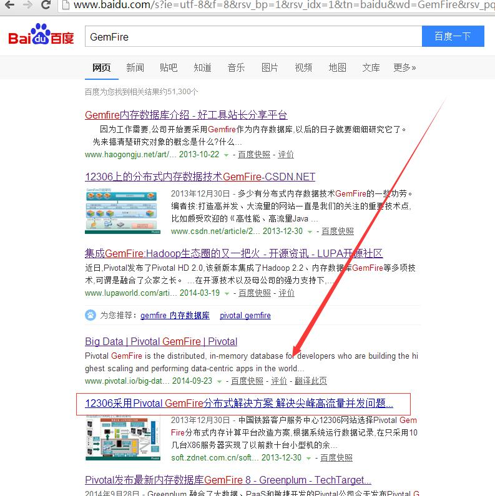
Task: Click the paw icon beside 为您推荐
Action: [91, 315]
